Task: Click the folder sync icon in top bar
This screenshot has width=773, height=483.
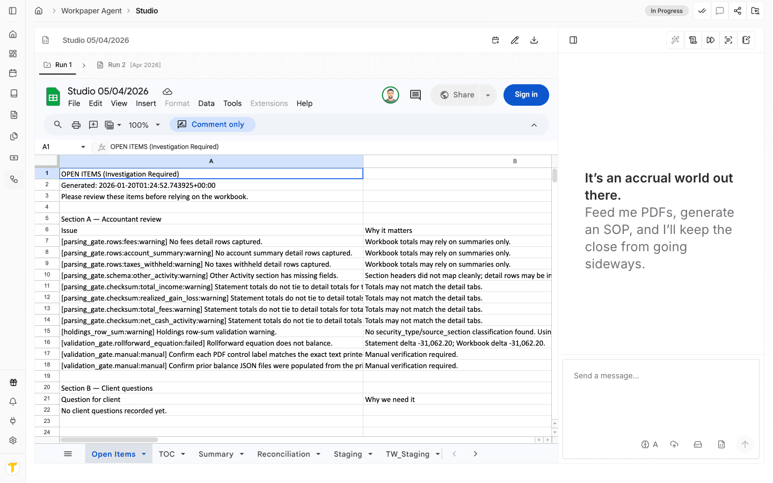Action: click(x=755, y=11)
